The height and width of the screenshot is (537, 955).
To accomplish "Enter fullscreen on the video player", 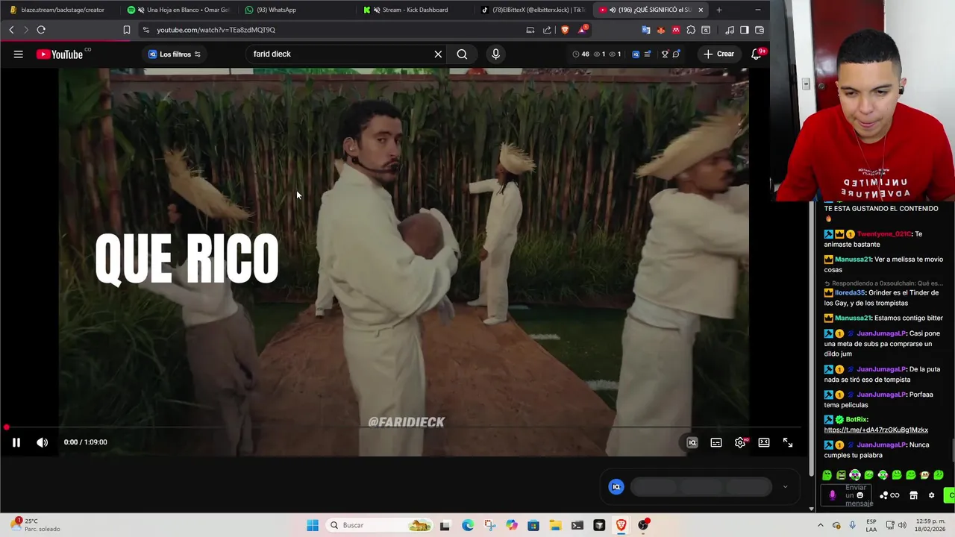I will point(788,442).
